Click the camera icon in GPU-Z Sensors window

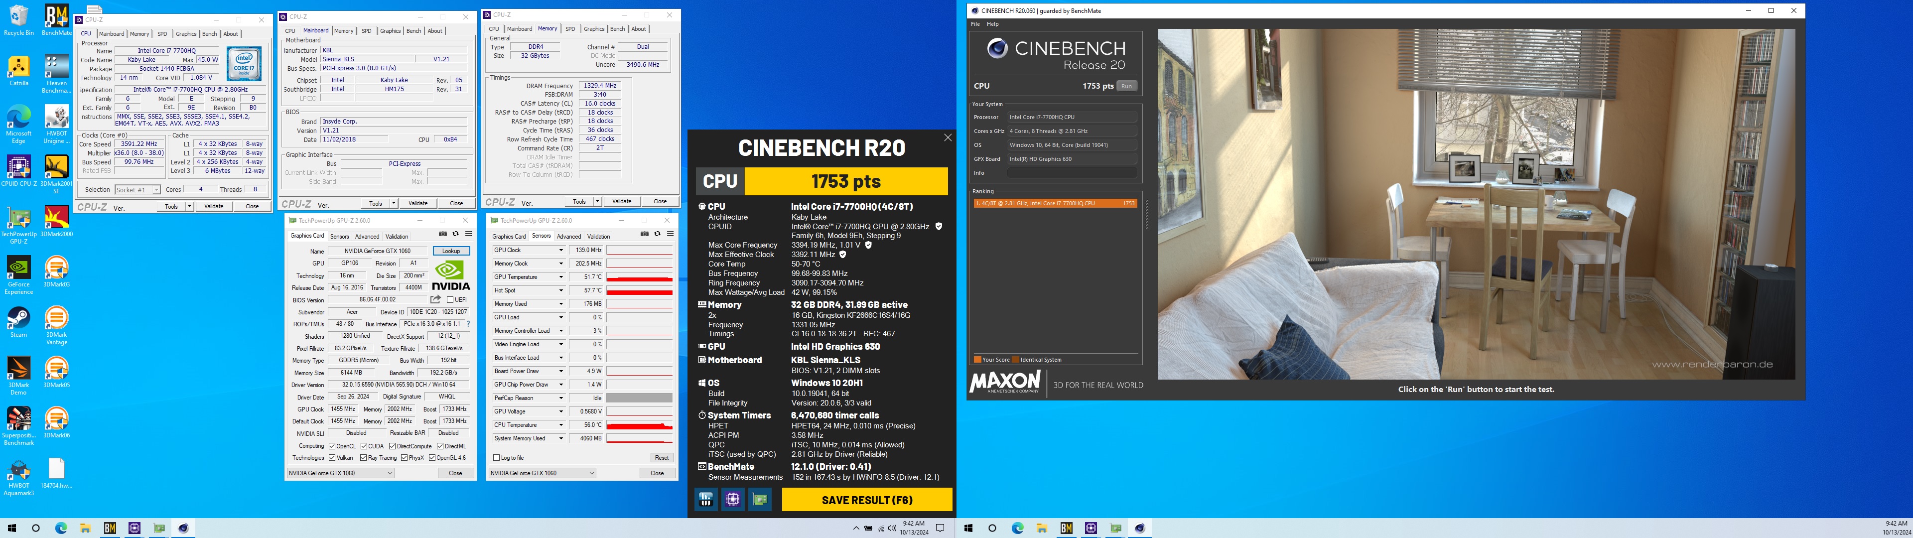point(645,234)
